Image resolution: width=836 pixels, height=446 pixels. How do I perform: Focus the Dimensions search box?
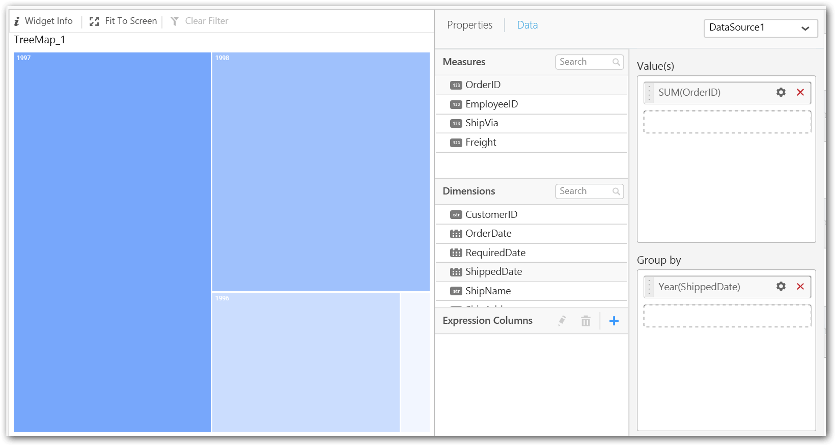coord(584,191)
